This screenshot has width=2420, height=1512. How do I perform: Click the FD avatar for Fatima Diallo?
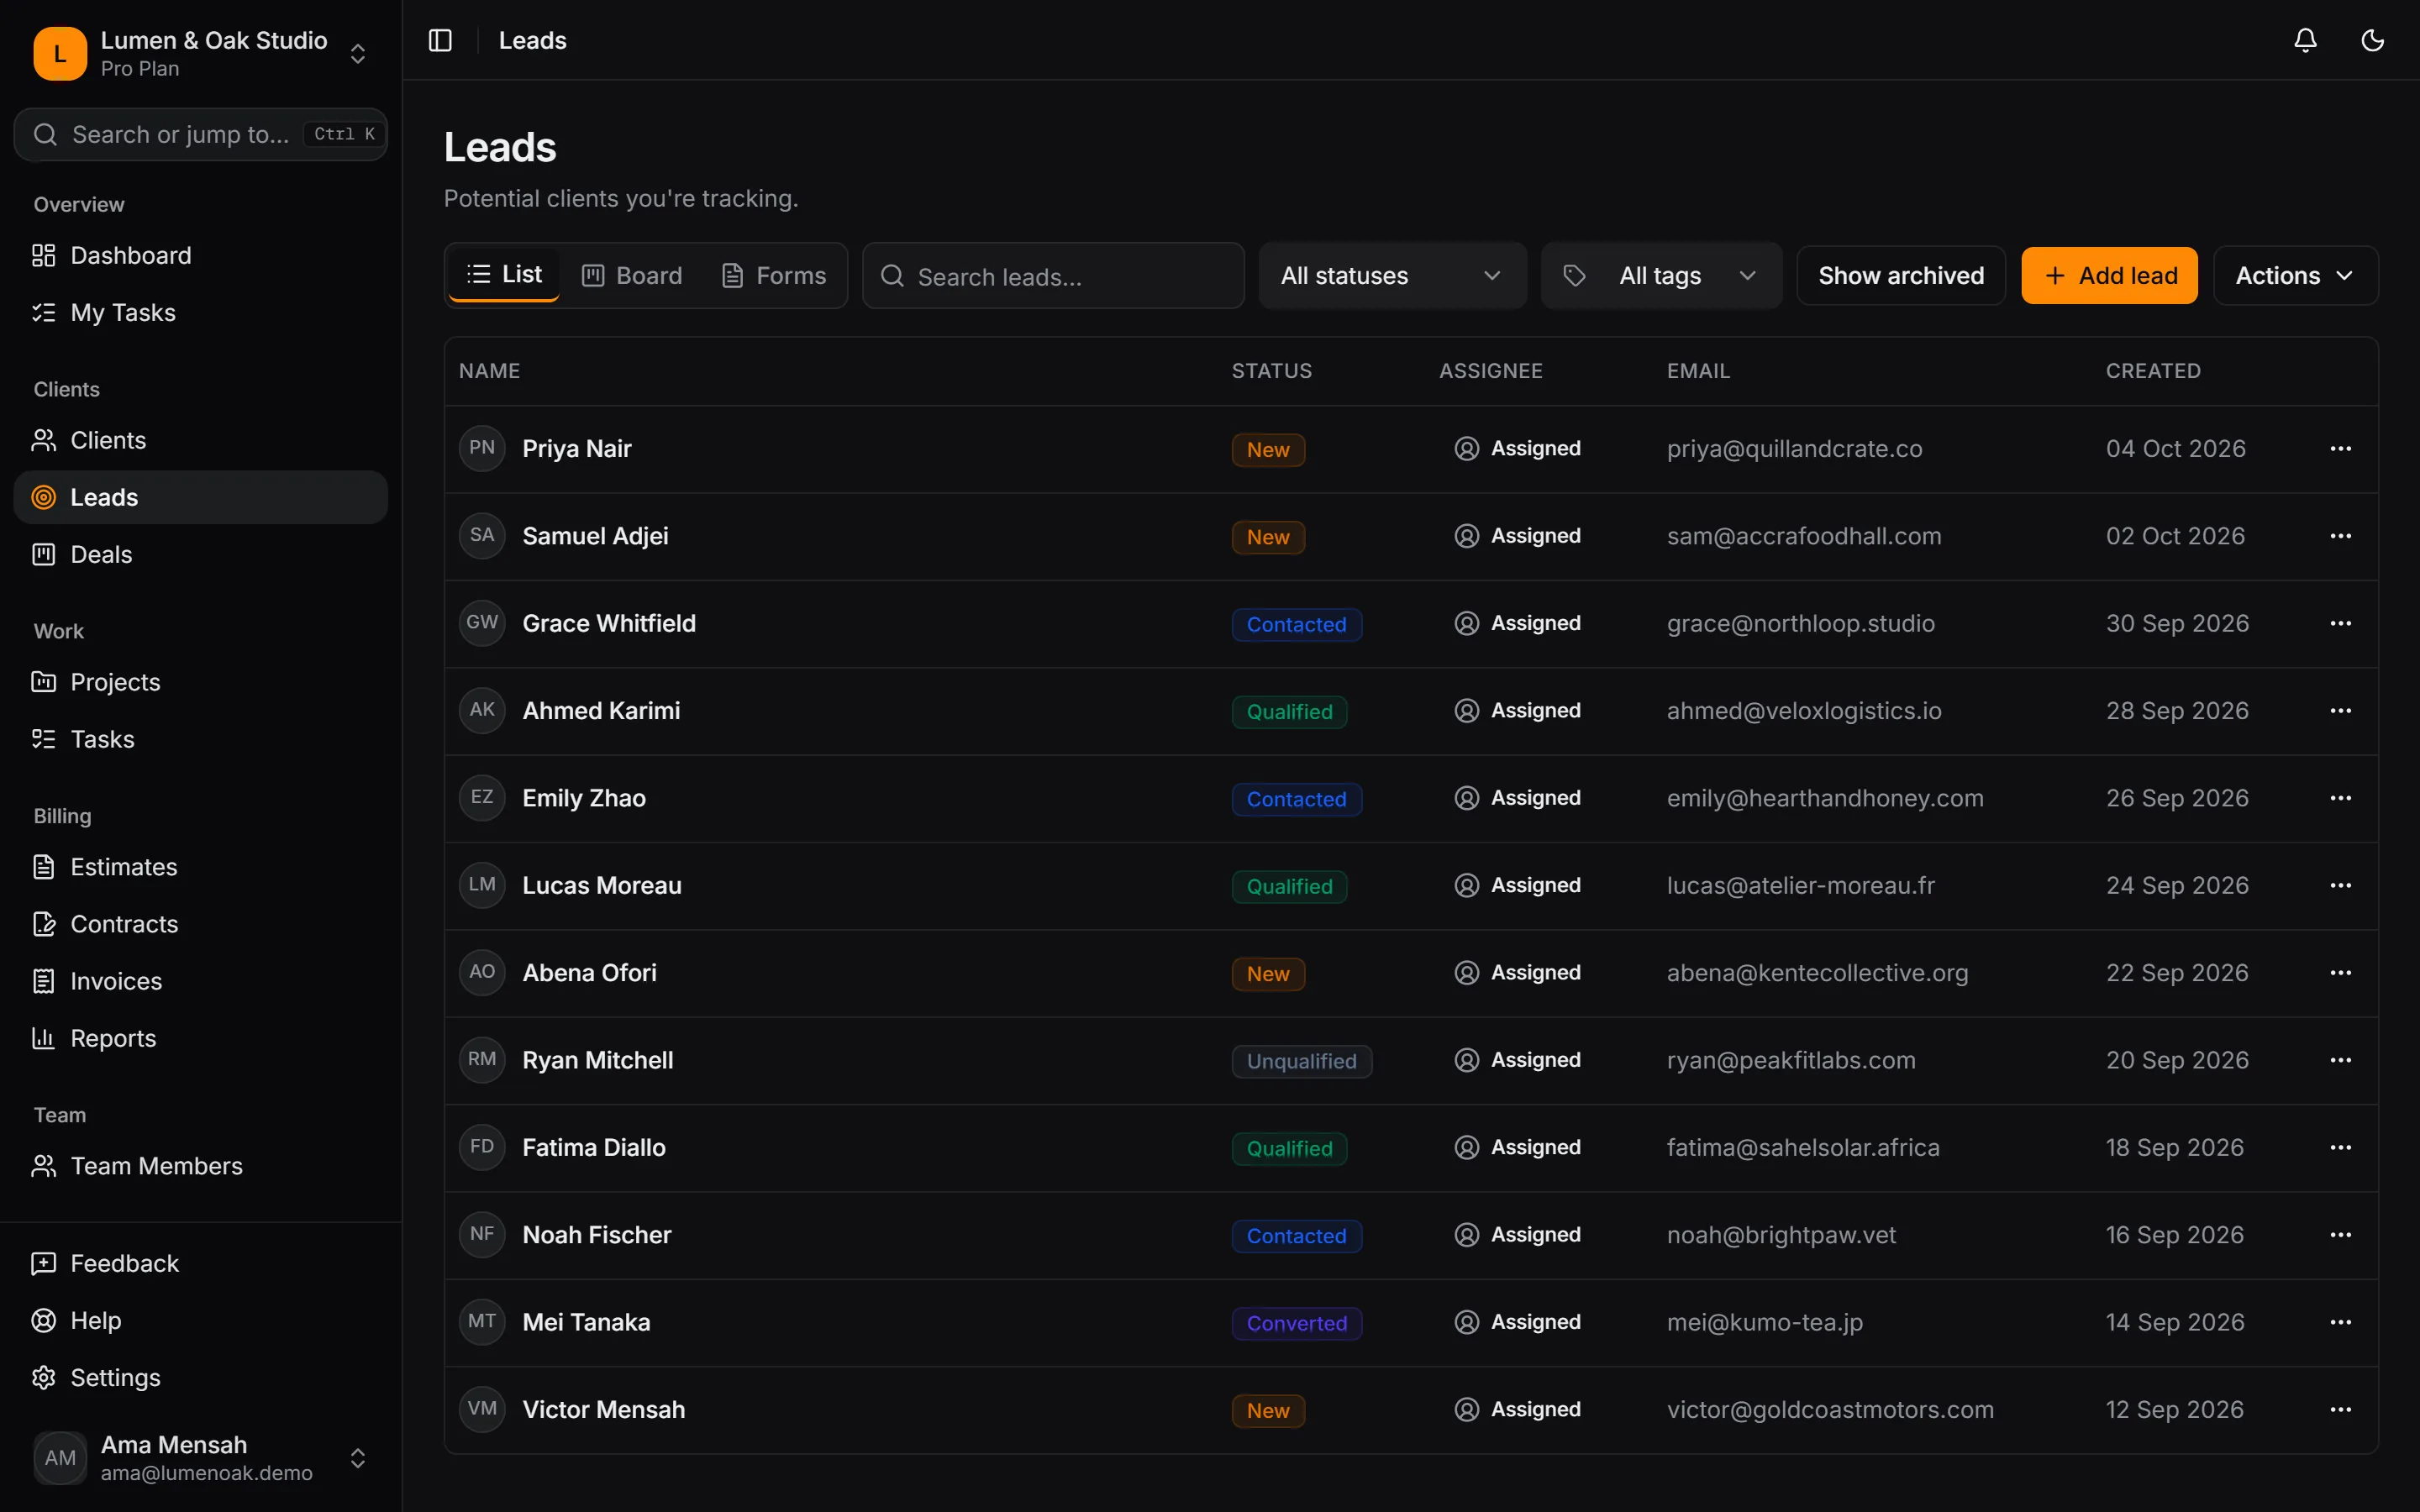coord(482,1147)
